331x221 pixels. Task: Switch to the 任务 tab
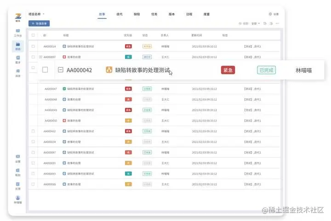(154, 14)
